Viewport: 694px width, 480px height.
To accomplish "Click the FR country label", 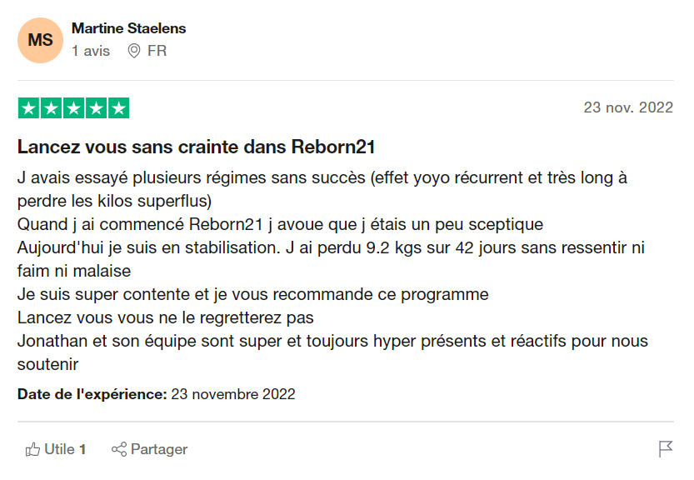I will click(157, 51).
